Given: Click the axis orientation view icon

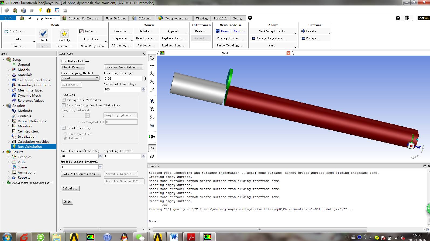Looking at the screenshot, I should pyautogui.click(x=152, y=117).
